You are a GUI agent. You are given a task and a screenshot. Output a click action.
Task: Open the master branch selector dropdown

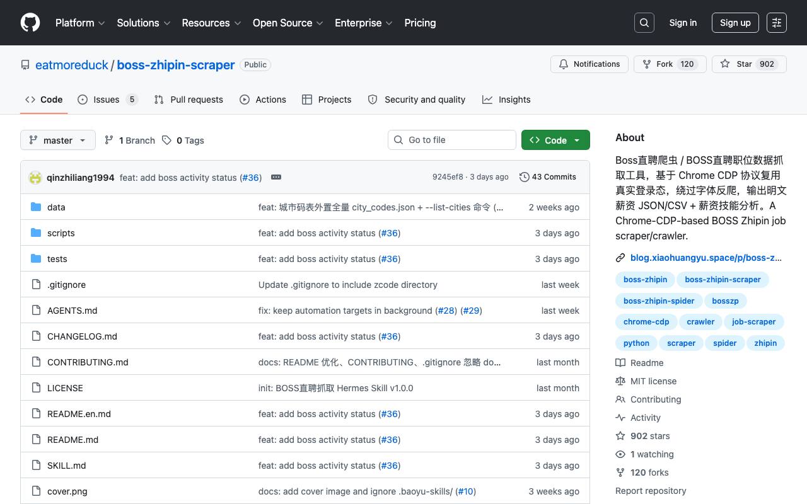(x=58, y=140)
